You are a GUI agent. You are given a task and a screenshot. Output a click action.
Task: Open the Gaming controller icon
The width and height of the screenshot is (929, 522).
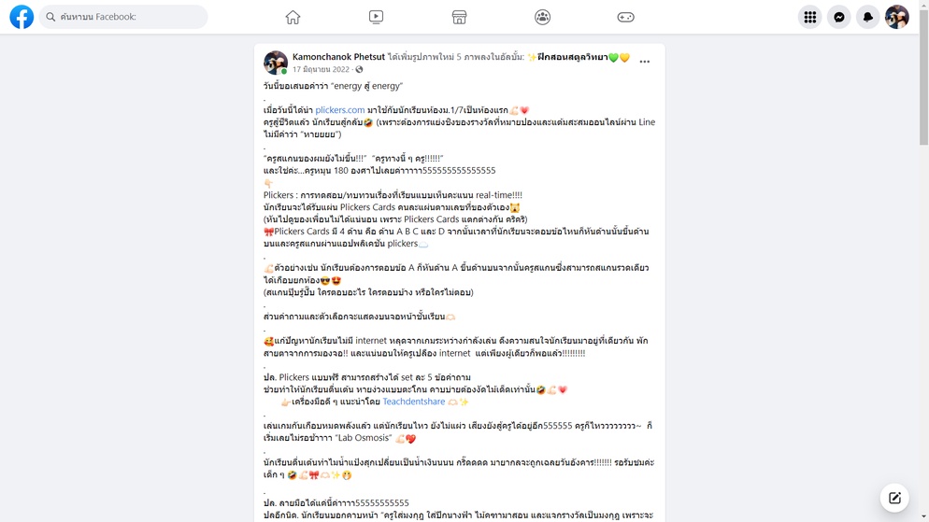625,17
